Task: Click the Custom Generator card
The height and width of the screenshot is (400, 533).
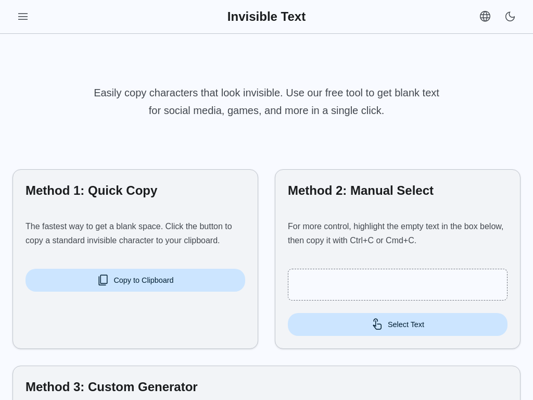Action: (x=266, y=380)
